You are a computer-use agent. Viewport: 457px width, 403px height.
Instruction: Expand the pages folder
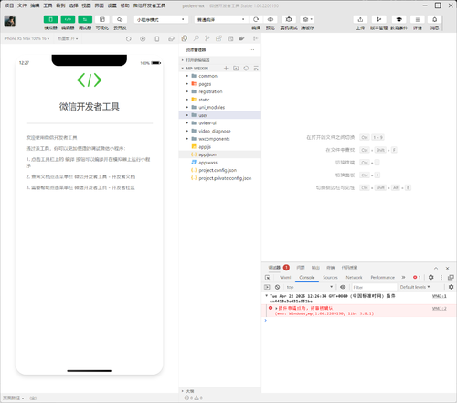coord(220,84)
